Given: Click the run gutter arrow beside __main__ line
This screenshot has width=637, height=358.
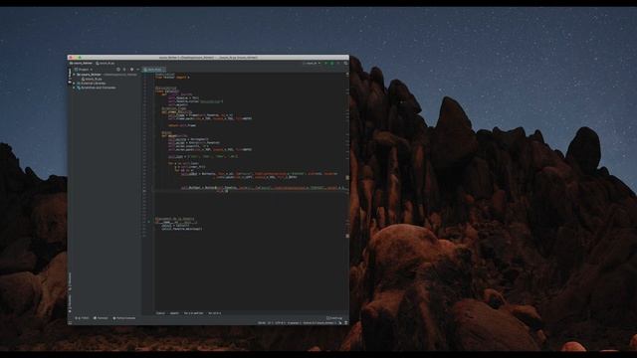Looking at the screenshot, I should pos(148,222).
